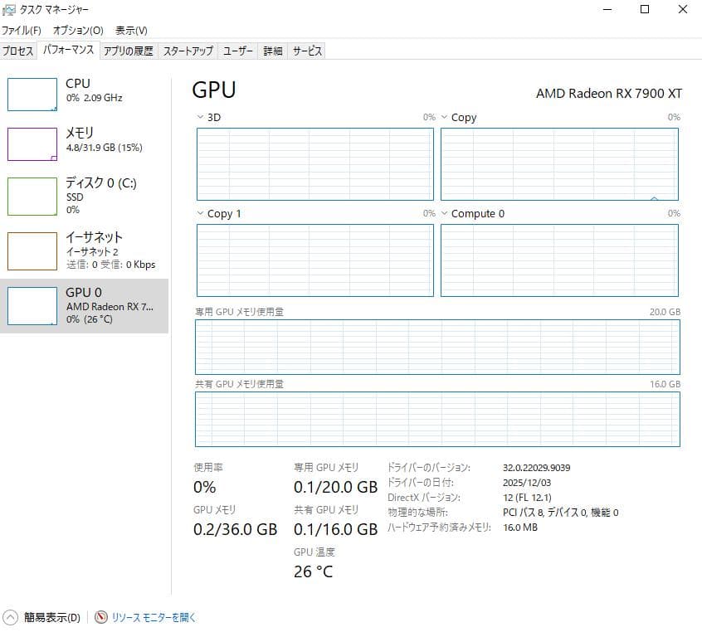The image size is (702, 637).
Task: Click the Task Manager icon in the title bar
Action: pyautogui.click(x=9, y=9)
